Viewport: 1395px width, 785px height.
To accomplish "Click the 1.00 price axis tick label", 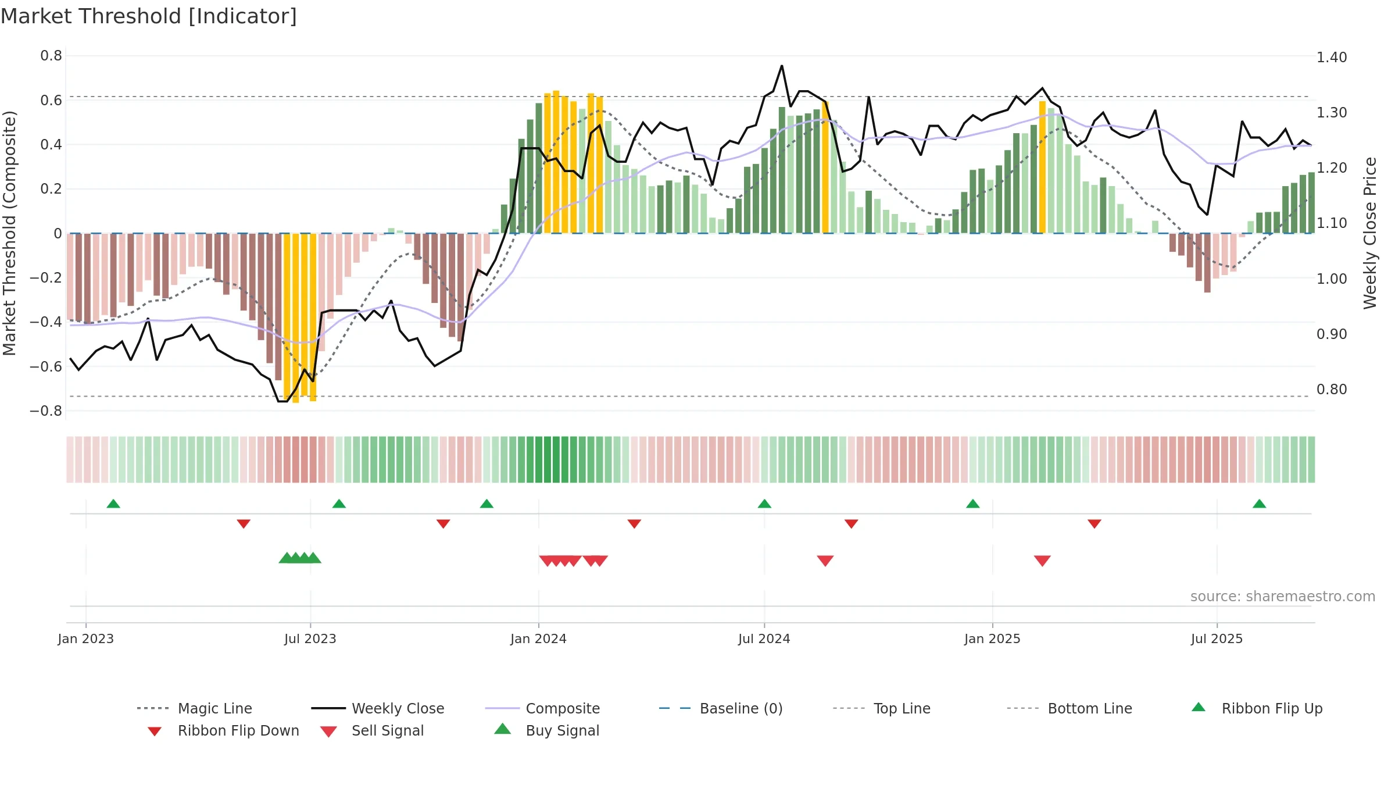I will coord(1332,279).
